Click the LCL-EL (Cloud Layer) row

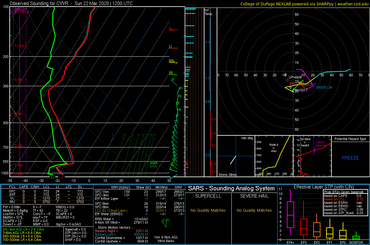(x=139, y=210)
